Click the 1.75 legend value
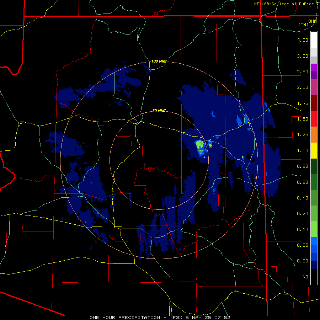 pos(303,103)
